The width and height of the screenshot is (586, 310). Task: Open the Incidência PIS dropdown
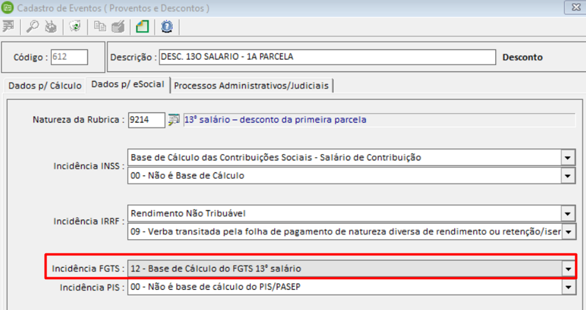(x=568, y=287)
